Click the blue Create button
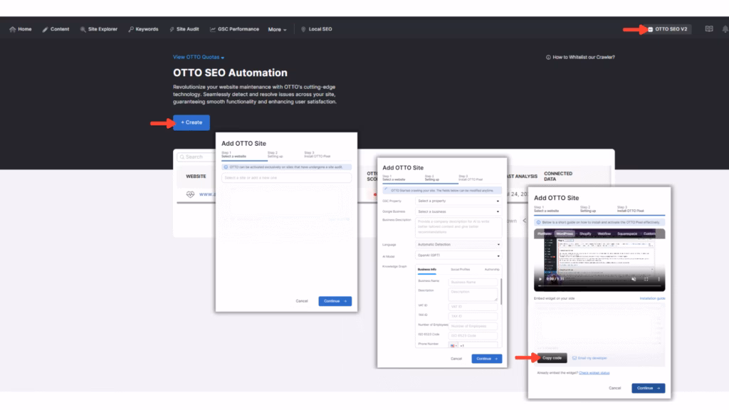This screenshot has width=729, height=410. click(192, 122)
